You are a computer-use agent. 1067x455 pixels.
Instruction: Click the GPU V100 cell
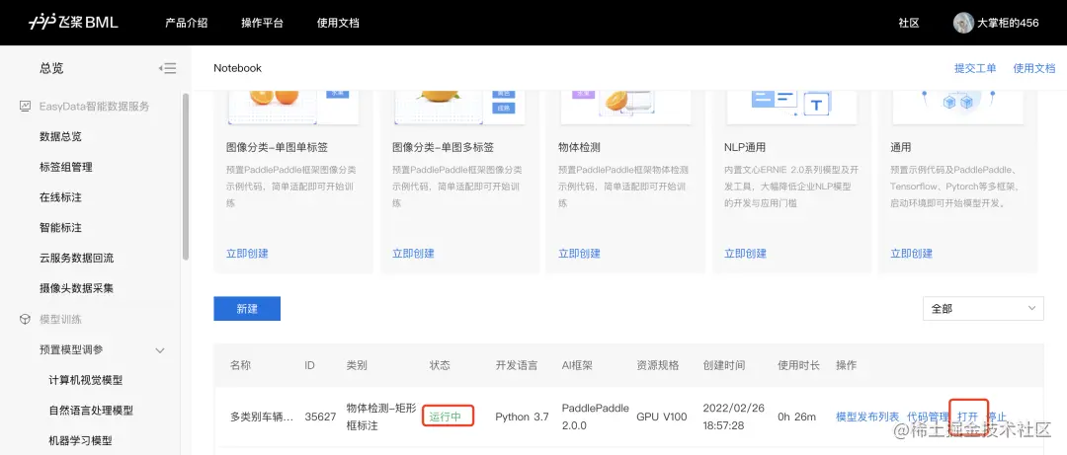pos(662,417)
